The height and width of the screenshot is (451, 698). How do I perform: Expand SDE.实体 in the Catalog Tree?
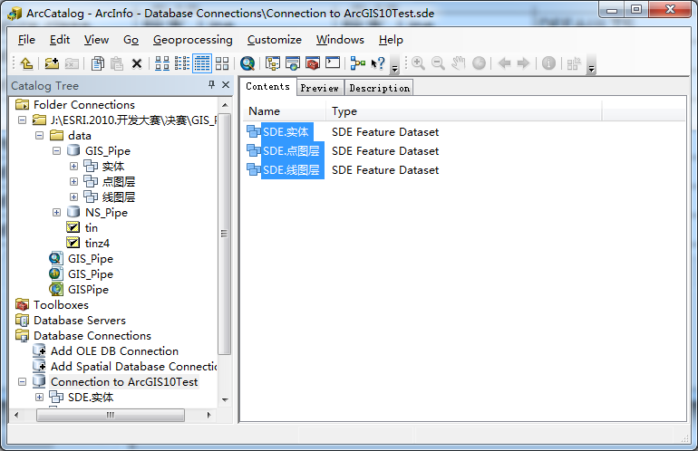(39, 398)
